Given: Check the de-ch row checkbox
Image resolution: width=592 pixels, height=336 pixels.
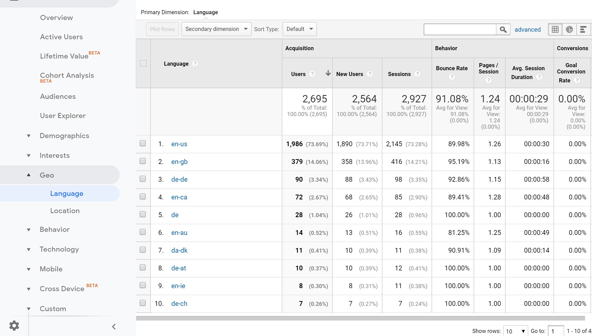Looking at the screenshot, I should [x=143, y=303].
